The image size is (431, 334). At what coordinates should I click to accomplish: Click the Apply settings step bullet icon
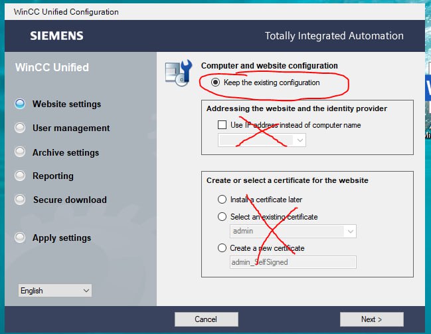[20, 238]
